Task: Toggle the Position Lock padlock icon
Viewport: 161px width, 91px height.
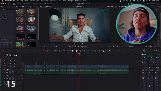Action: click(x=80, y=51)
